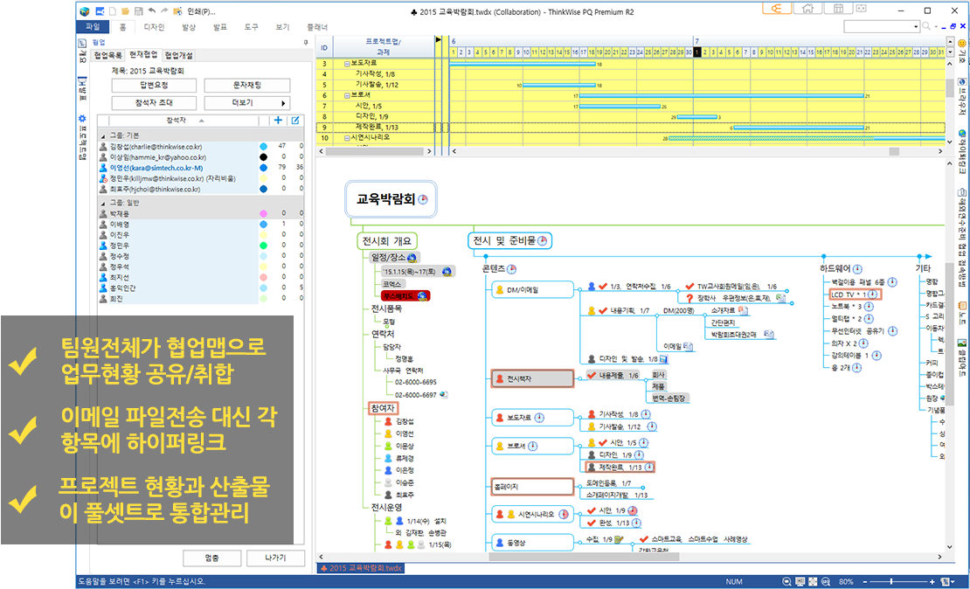
Task: Open the calendar planner view icon
Action: pyautogui.click(x=838, y=10)
